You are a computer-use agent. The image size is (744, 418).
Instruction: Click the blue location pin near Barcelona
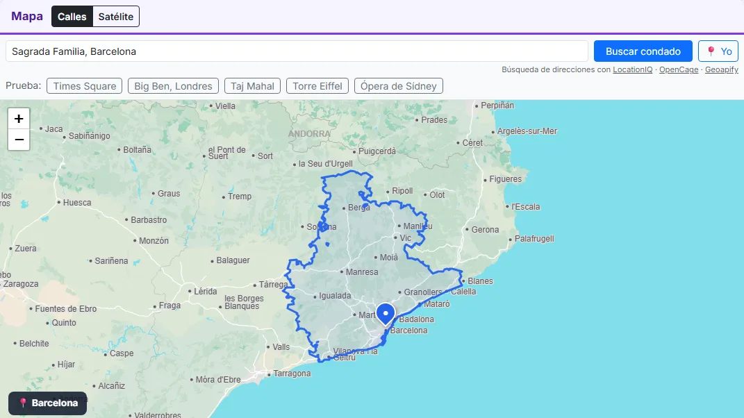[386, 315]
